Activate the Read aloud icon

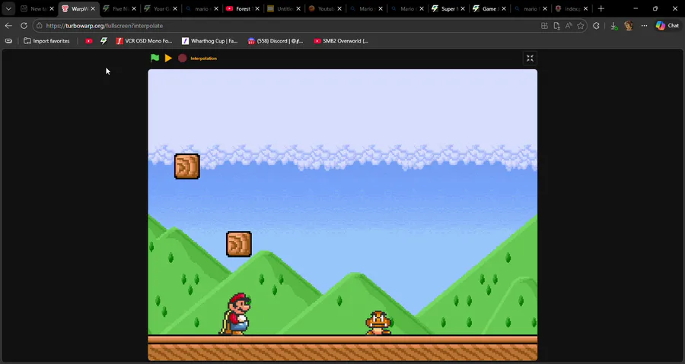[569, 26]
